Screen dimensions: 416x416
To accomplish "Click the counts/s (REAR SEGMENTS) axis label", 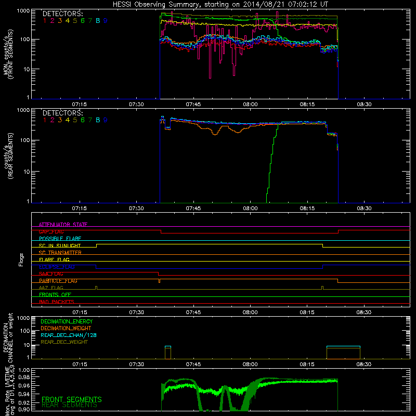I will pyautogui.click(x=8, y=156).
